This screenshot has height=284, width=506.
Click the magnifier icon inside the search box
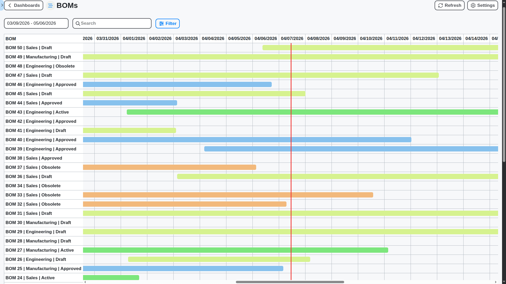click(x=78, y=23)
